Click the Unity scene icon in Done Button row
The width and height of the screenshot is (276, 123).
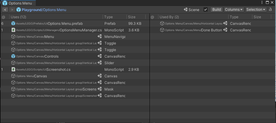coord(225,30)
